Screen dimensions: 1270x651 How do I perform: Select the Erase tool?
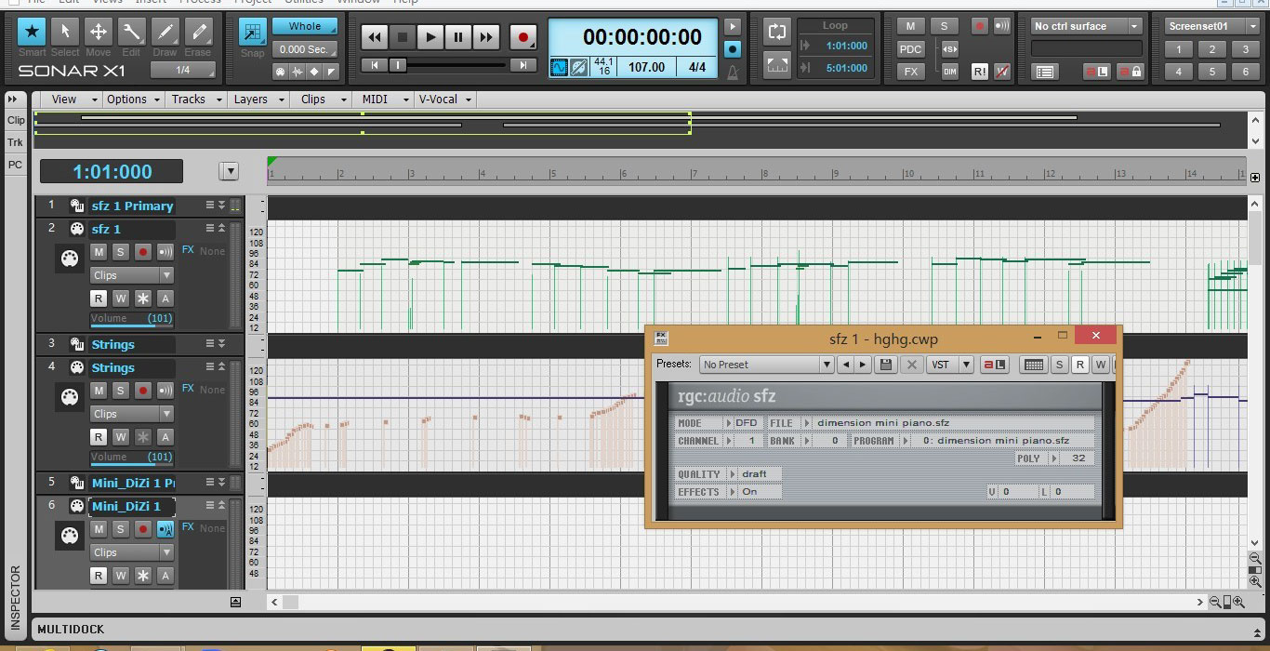[x=197, y=32]
